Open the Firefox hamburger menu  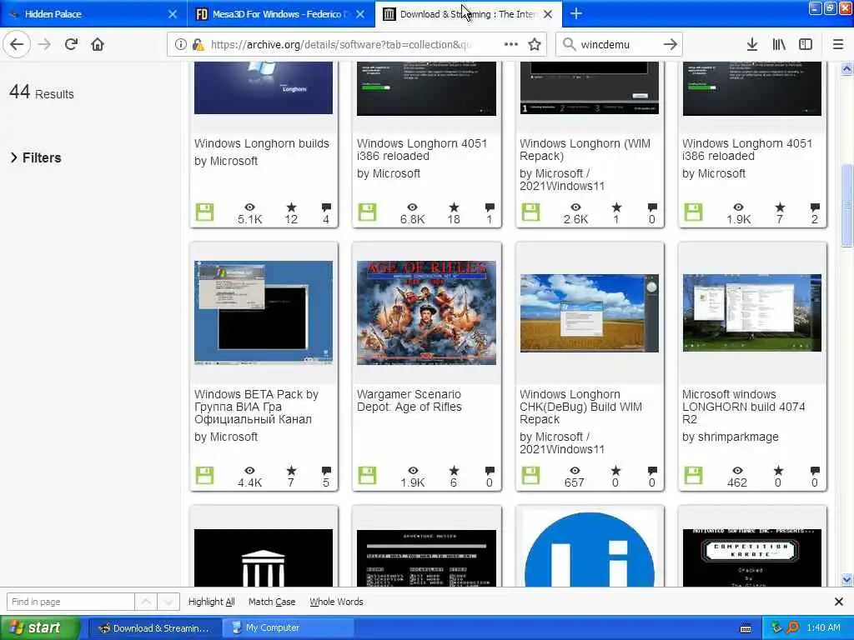click(838, 45)
